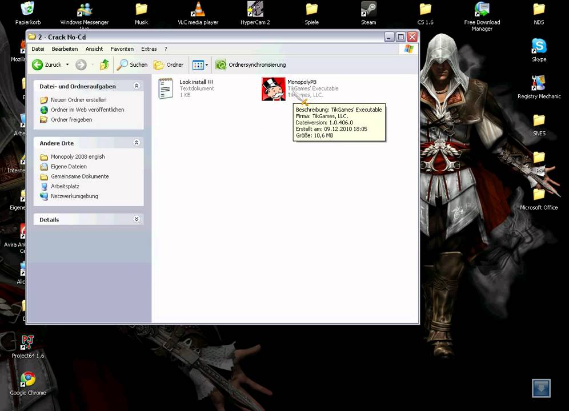569x411 pixels.
Task: Click Neuen Ordner erstellen link
Action: click(78, 100)
